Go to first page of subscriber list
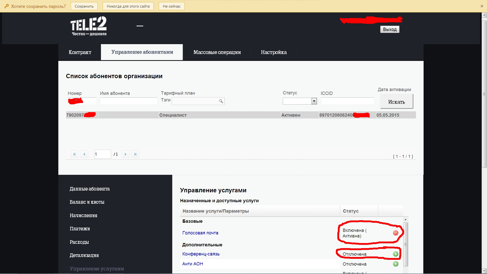 74,154
